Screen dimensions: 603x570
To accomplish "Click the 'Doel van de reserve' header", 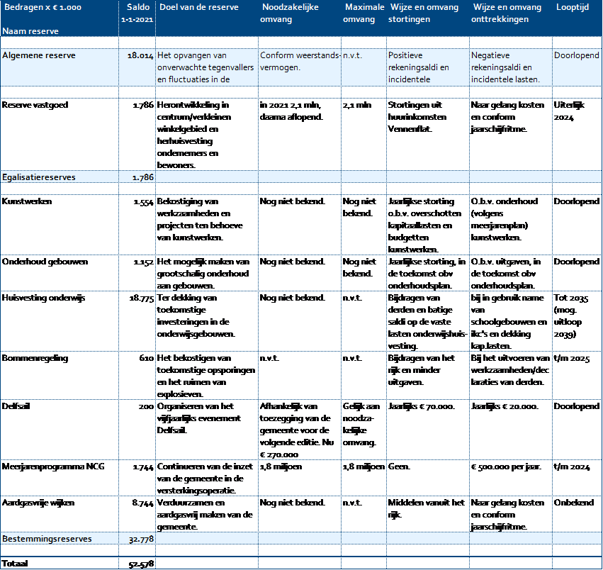I will [198, 7].
